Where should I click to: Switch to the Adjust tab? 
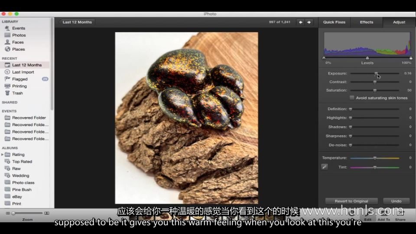399,22
